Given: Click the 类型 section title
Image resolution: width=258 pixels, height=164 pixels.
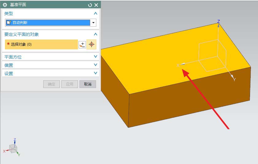Looking at the screenshot, I should click(x=9, y=13).
